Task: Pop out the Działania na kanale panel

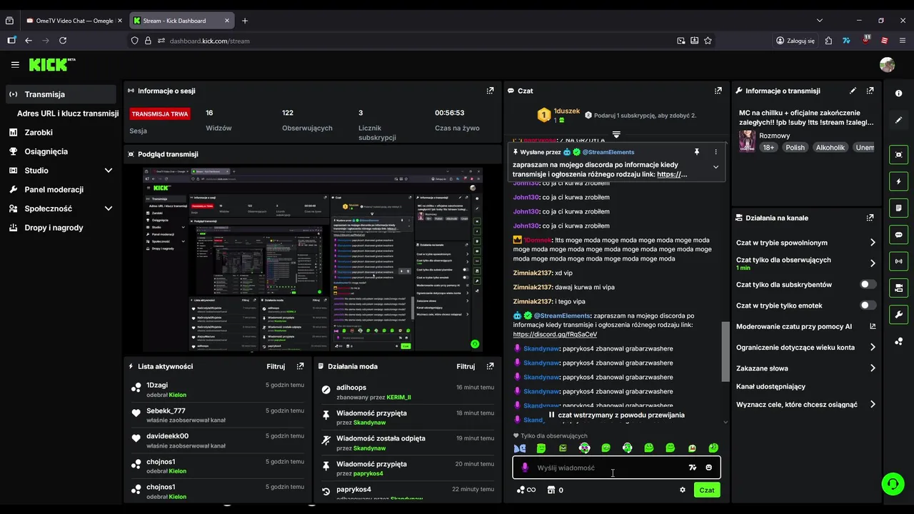Action: click(x=870, y=218)
